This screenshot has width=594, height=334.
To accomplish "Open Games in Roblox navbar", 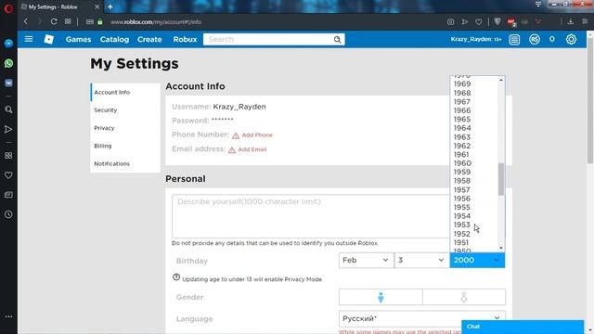I will pos(78,39).
